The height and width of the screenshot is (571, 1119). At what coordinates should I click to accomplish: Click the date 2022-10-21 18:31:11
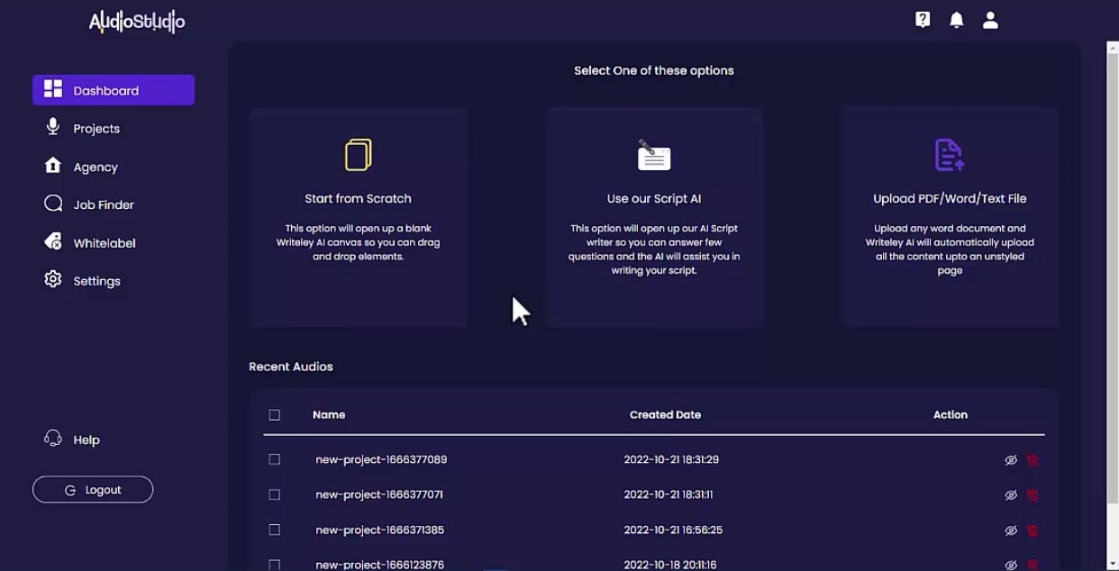tap(669, 494)
